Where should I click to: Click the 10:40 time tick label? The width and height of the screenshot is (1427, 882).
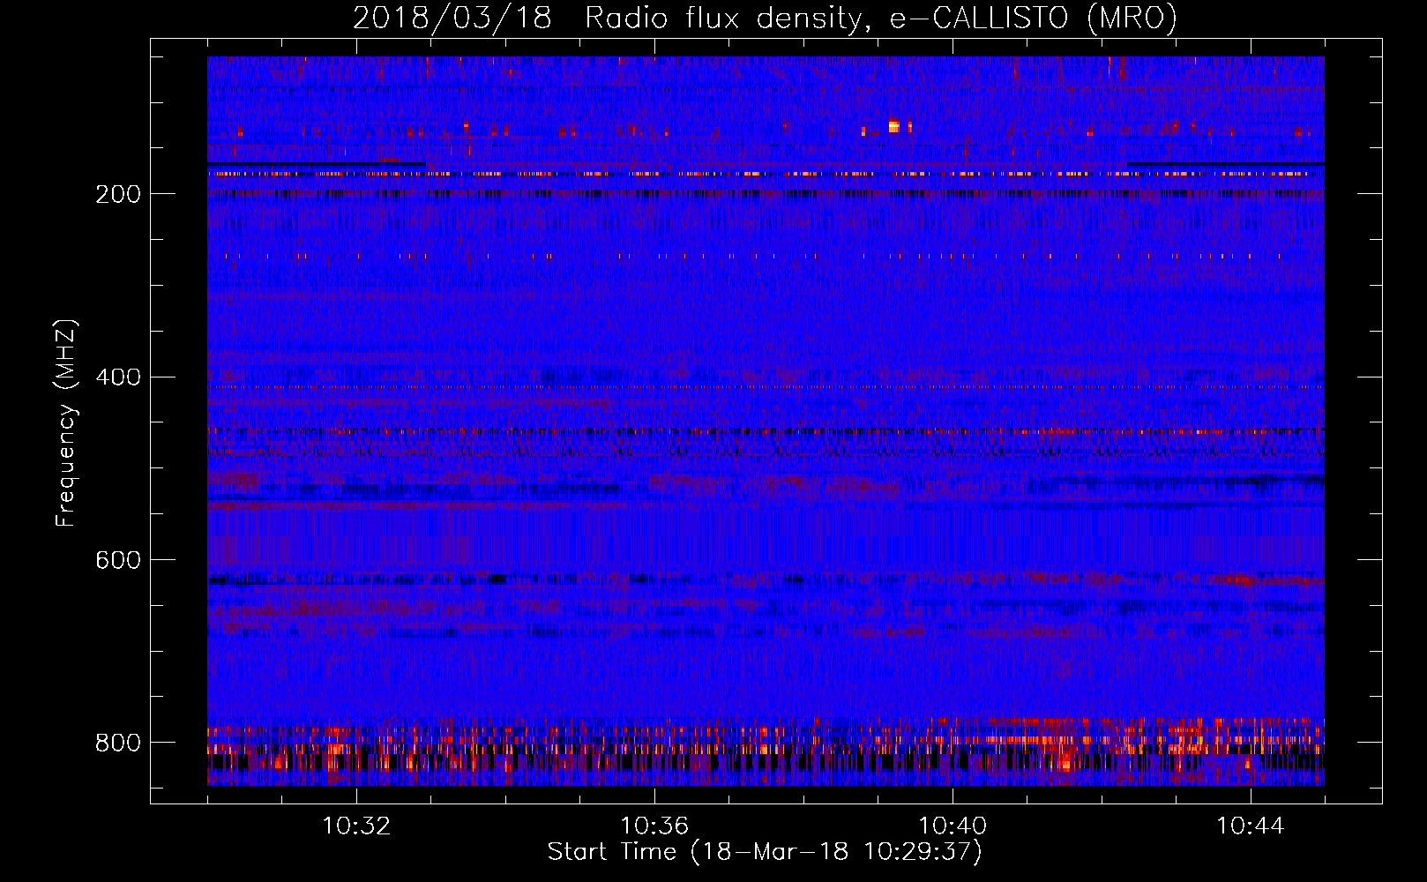click(x=953, y=826)
